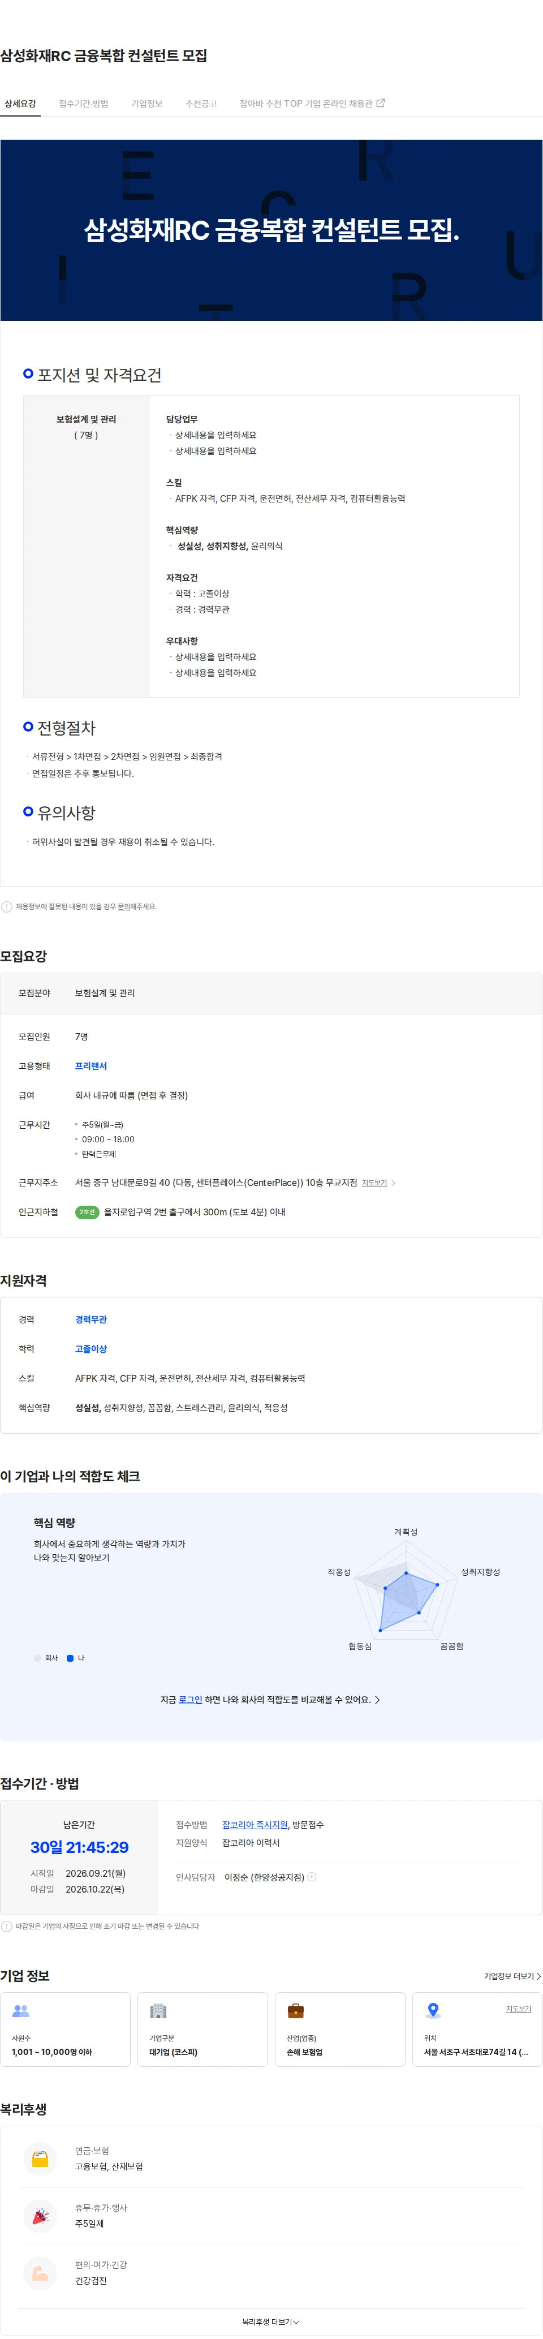Image resolution: width=543 pixels, height=2339 pixels.
Task: Click the 유의사항 bullet circle
Action: [x=28, y=811]
